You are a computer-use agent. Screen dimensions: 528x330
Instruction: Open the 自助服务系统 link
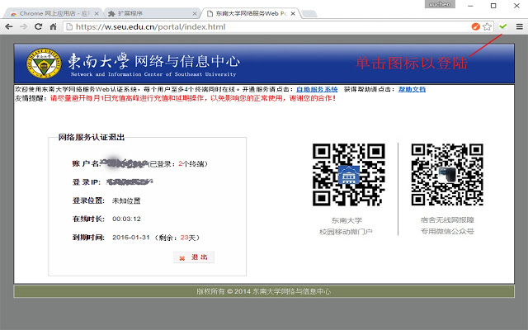tap(317, 89)
